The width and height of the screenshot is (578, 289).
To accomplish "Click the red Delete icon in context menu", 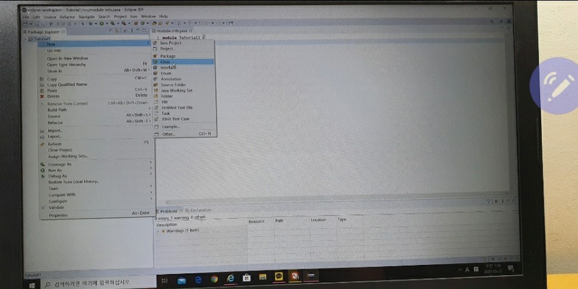I will [x=42, y=96].
